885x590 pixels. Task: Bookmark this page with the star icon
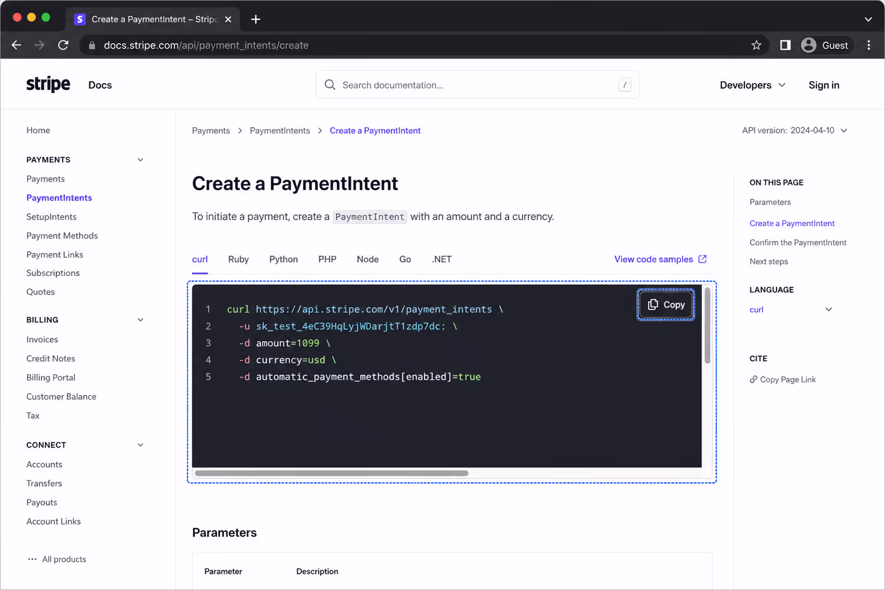(757, 45)
